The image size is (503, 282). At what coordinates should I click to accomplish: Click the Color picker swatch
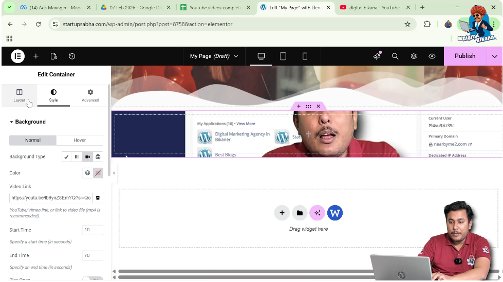tap(98, 173)
